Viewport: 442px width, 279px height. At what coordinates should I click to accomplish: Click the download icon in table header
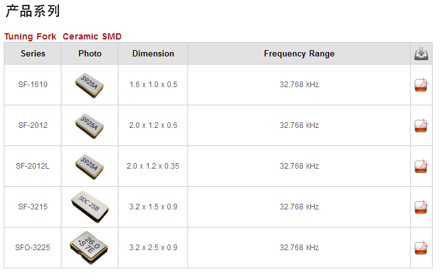[421, 53]
